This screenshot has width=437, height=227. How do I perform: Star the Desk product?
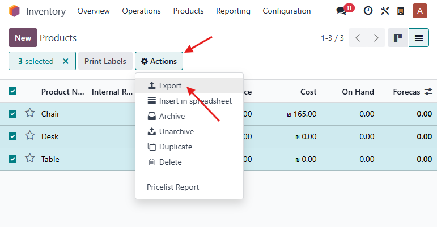pos(30,136)
